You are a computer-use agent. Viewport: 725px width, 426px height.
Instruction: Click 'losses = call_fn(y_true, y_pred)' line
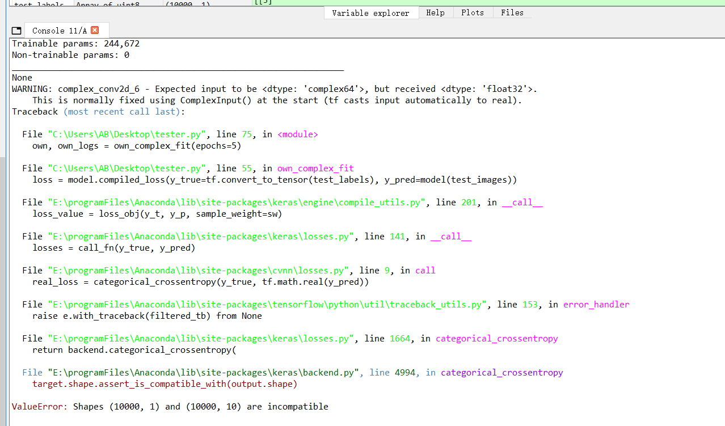pos(113,248)
